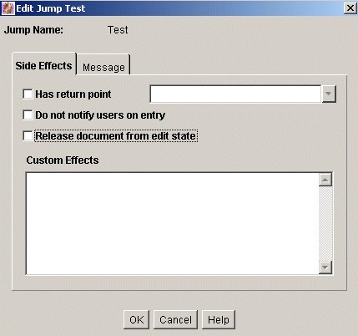Open the return point dropdown arrow
358x336 pixels.
[329, 94]
